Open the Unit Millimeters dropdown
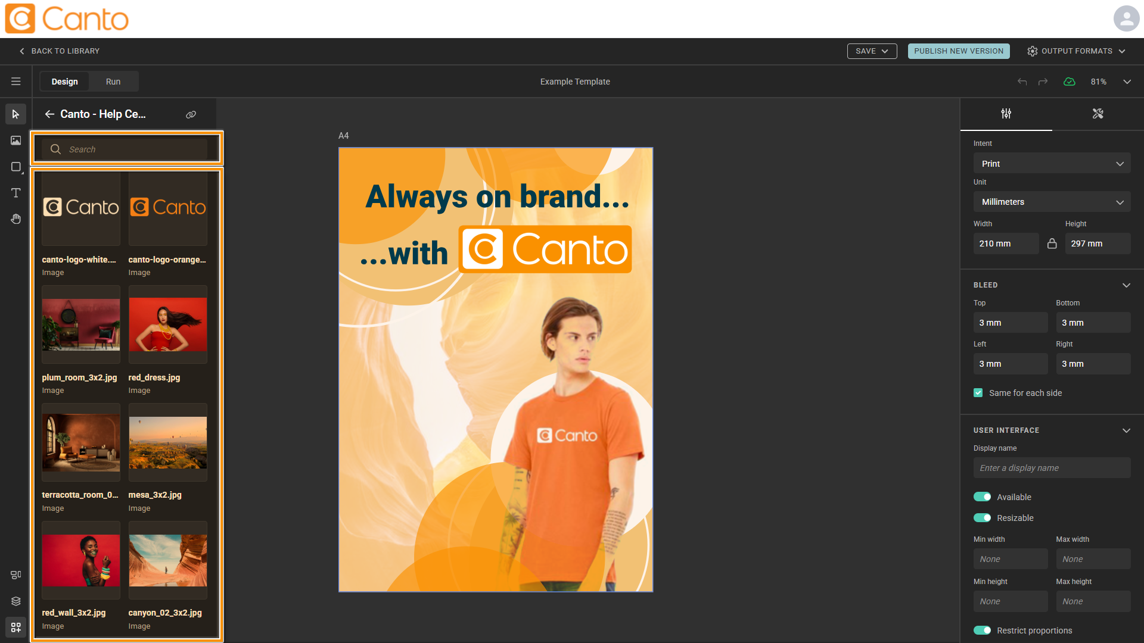This screenshot has width=1144, height=643. [x=1052, y=202]
